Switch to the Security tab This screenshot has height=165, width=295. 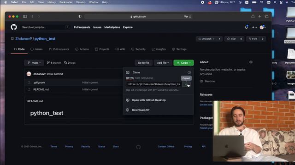tap(138, 49)
